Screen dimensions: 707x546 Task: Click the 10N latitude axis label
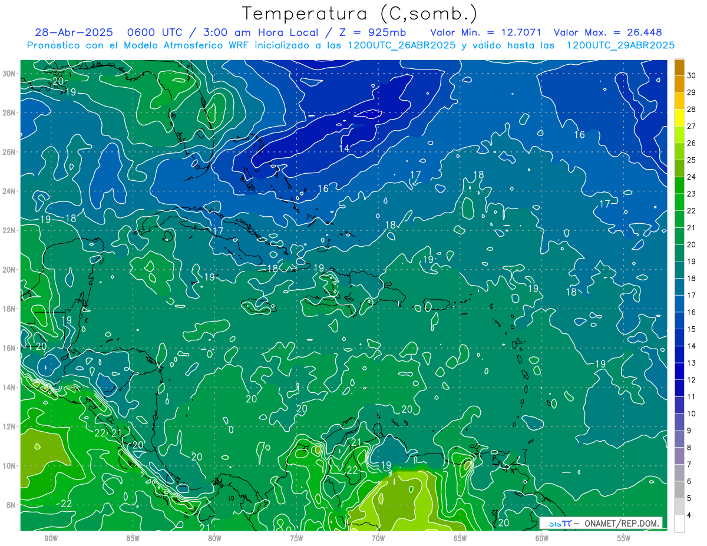click(9, 465)
